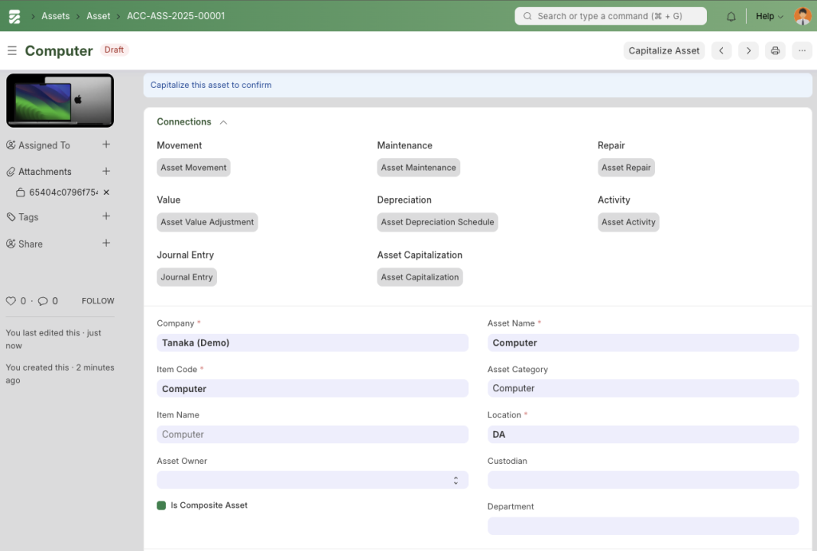Go to next asset record arrow
This screenshot has width=817, height=551.
[x=748, y=50]
